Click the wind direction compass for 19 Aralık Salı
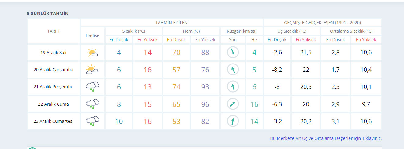The image size is (404, 149). 233,53
